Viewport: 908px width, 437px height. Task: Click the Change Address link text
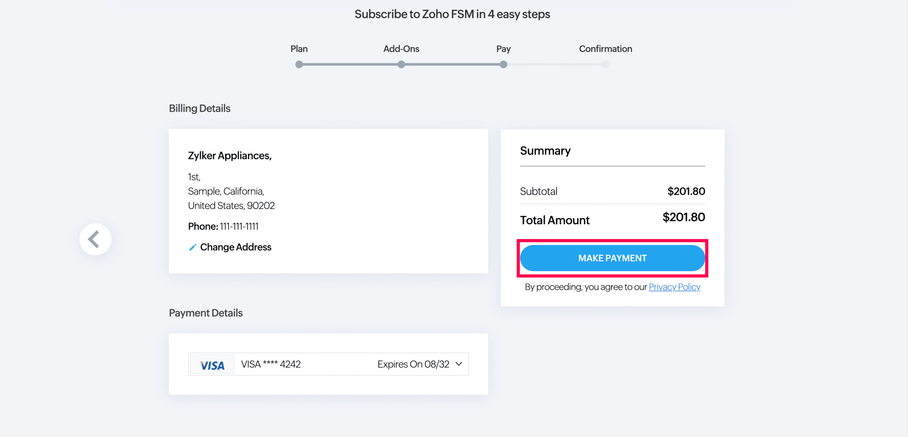[x=235, y=247]
